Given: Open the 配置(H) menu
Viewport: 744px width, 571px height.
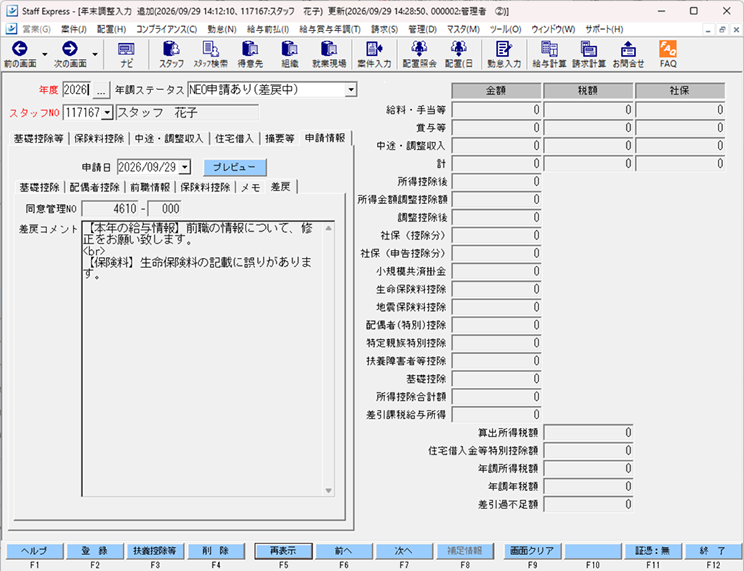Looking at the screenshot, I should click(111, 29).
